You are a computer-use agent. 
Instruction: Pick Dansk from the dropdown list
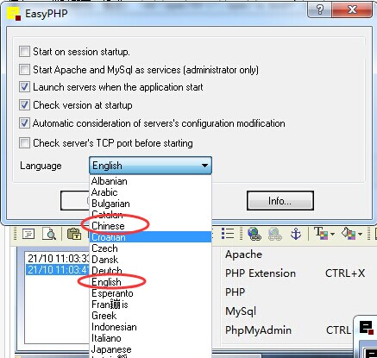click(x=151, y=260)
